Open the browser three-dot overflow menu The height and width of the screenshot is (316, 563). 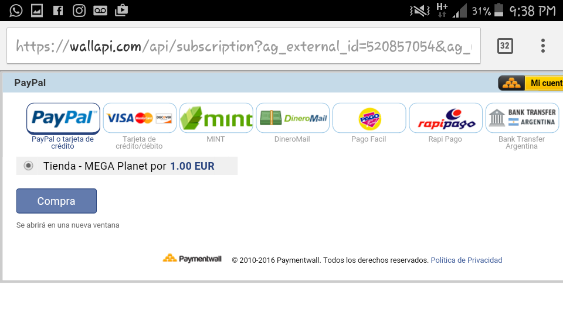543,46
